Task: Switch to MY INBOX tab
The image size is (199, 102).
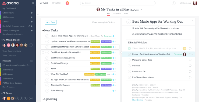Action: point(56,3)
